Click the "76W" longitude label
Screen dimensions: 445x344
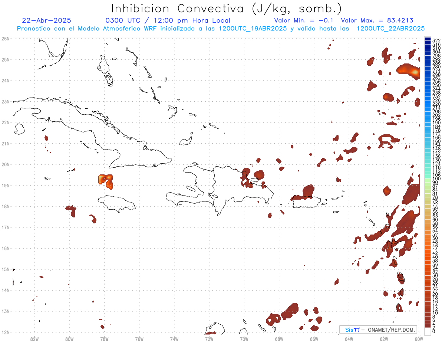click(139, 339)
